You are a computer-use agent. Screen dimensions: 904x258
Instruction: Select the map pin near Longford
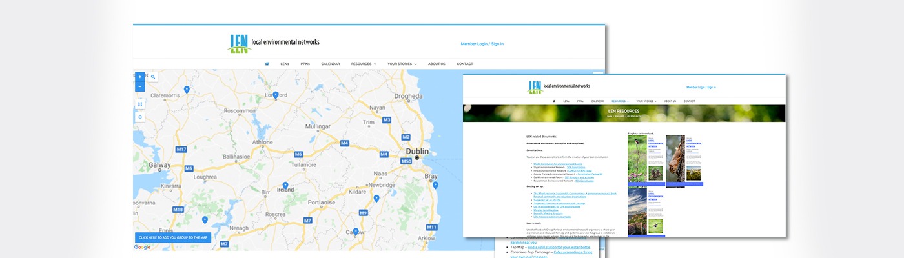click(275, 95)
